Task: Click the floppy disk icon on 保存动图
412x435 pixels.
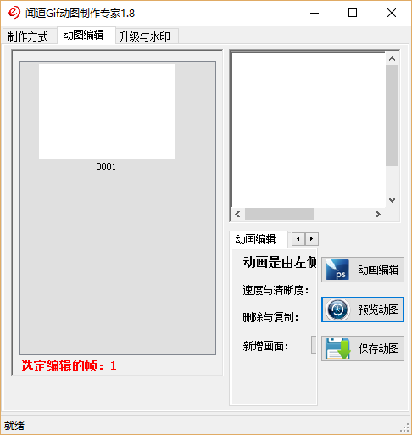Action: [337, 349]
